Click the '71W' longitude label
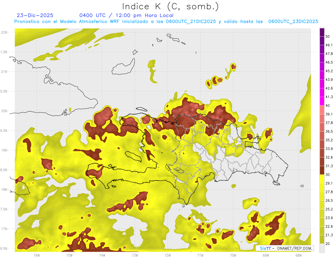 [x=200, y=255]
